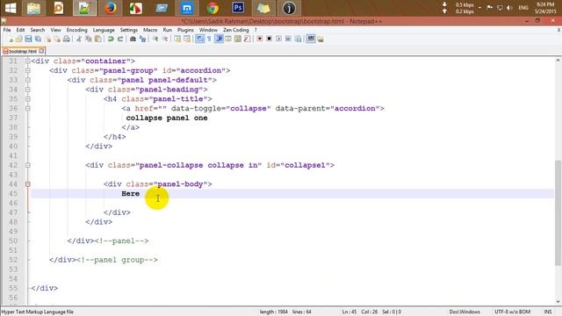Place cursor after 'Here' on line 45

140,194
